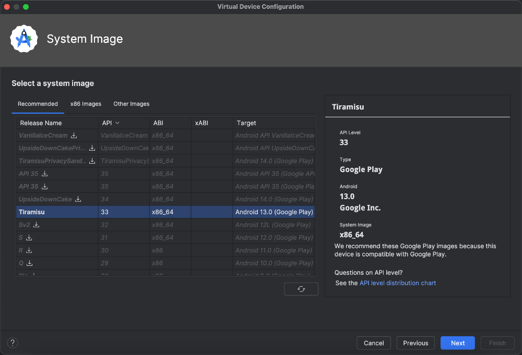Download the VanillaIceCream system image
The width and height of the screenshot is (522, 355).
74,136
